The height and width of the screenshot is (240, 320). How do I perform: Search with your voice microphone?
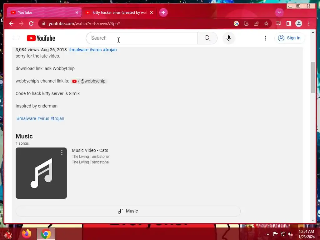coord(228,38)
